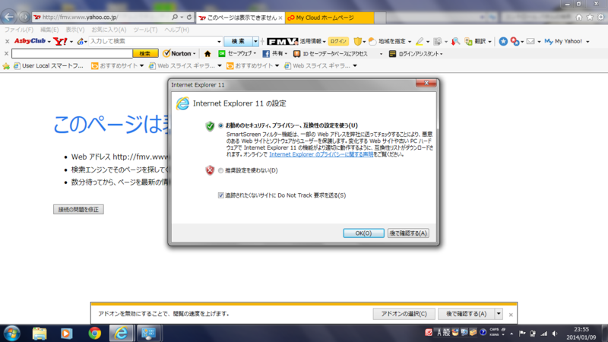Click the AzbyClub toolbar logo
This screenshot has height=342, width=608.
pyautogui.click(x=30, y=41)
